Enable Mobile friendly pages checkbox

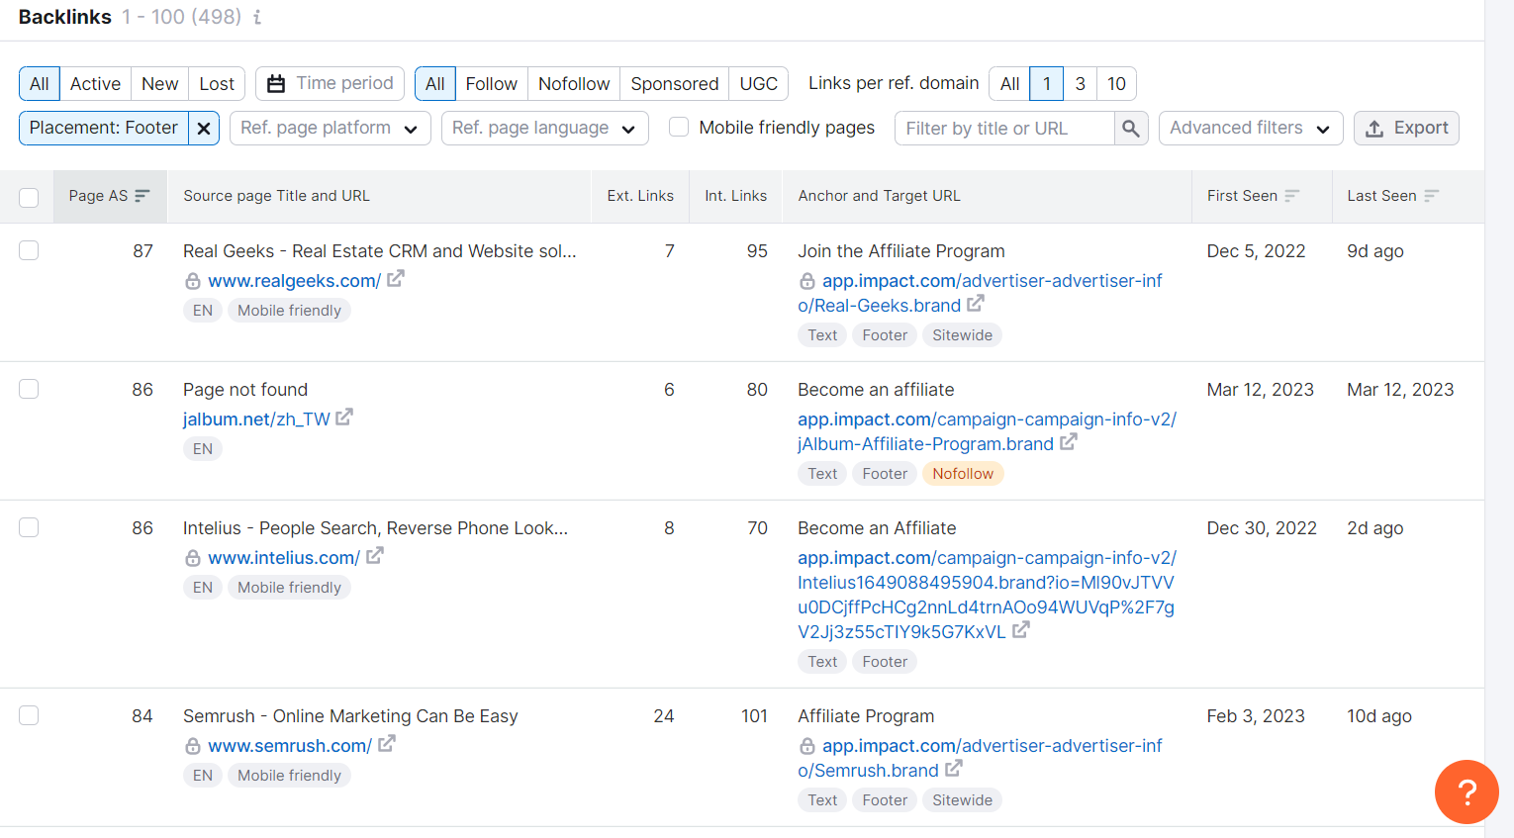click(679, 127)
